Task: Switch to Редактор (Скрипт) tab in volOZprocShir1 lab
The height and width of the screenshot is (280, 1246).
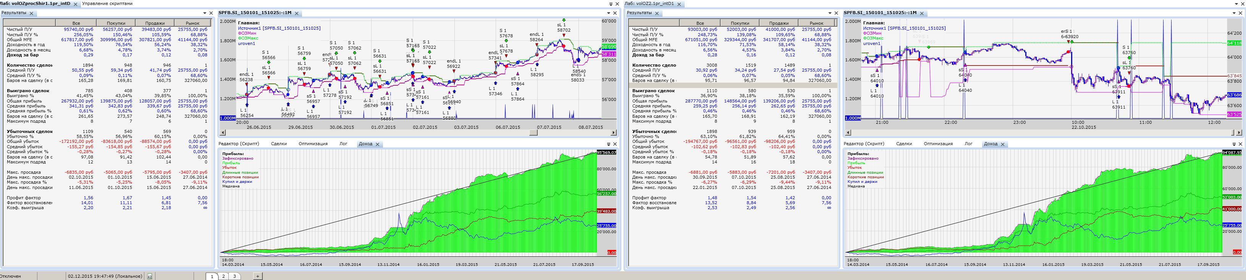Action: [x=238, y=144]
